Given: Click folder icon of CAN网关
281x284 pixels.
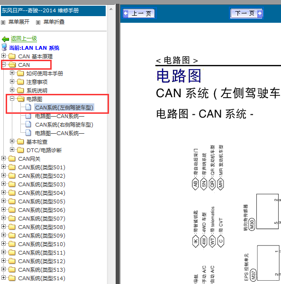Looking at the screenshot, I should pos(12,159).
